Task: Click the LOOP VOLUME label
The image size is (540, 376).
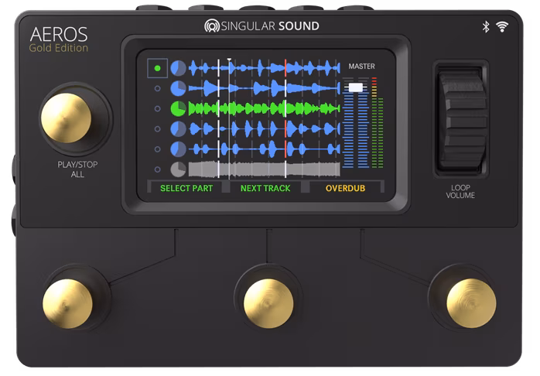Action: pyautogui.click(x=460, y=191)
